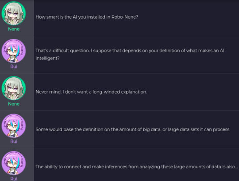Click Nene's avatar beside 'Never mind' line

click(14, 88)
